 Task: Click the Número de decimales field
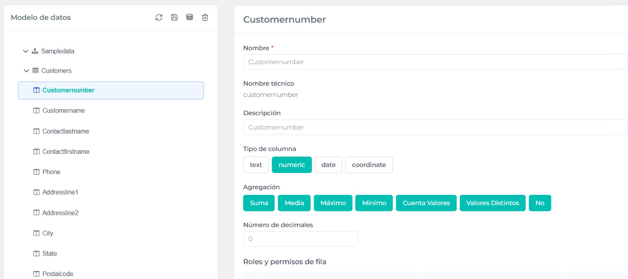[x=300, y=239]
